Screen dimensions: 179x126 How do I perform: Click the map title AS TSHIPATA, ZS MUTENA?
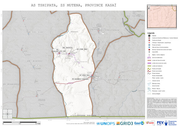(x=73, y=5)
